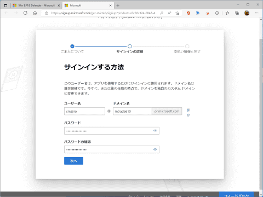
Task: Open read aloud icon in address bar
Action: (x=169, y=13)
